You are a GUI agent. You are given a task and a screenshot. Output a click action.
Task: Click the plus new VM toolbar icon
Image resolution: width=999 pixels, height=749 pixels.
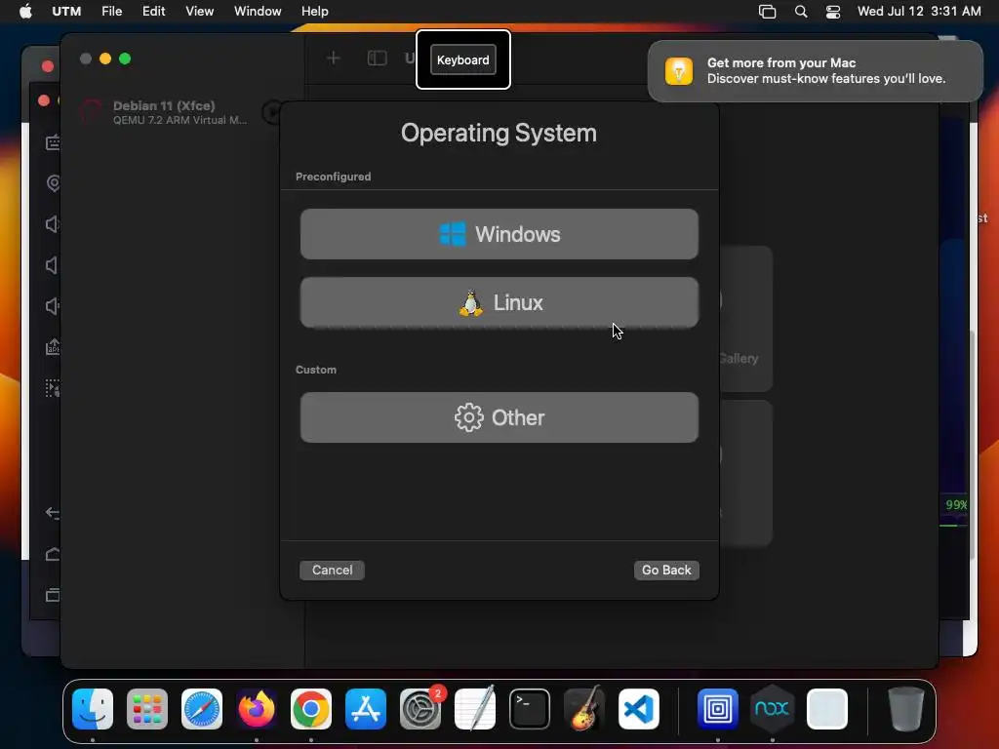333,59
